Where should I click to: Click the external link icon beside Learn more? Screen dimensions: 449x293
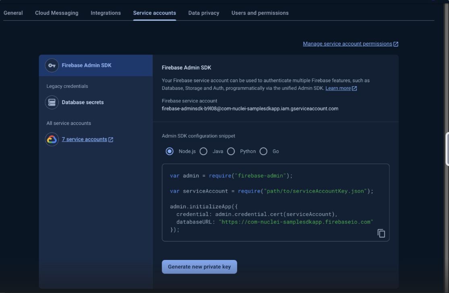(353, 88)
